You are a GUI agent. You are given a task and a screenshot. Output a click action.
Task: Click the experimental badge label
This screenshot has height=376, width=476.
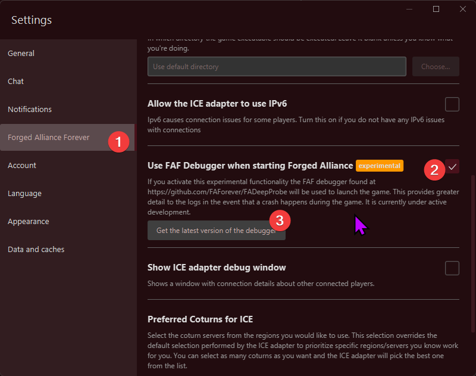tap(380, 166)
